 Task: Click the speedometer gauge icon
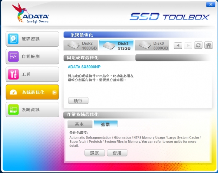(13, 92)
